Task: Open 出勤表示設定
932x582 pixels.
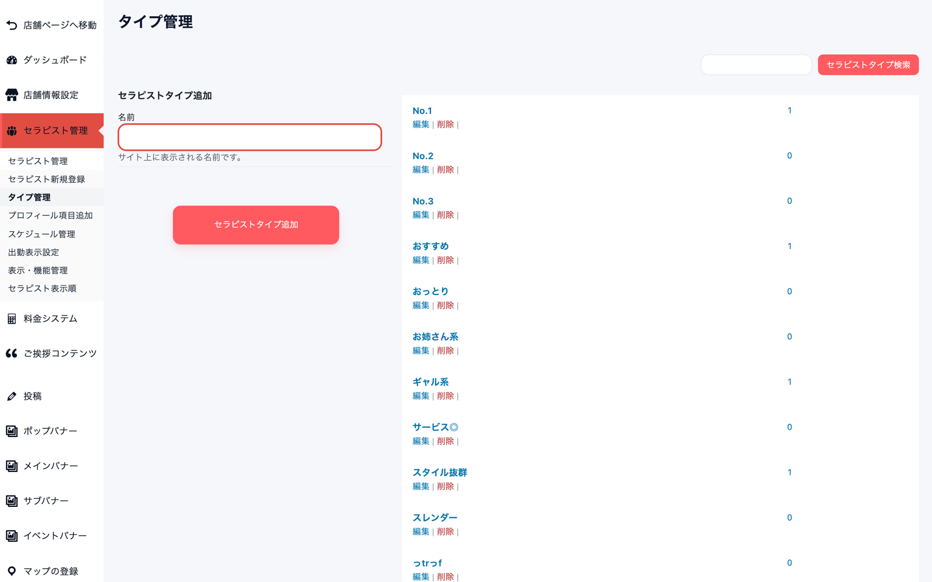Action: pyautogui.click(x=33, y=252)
